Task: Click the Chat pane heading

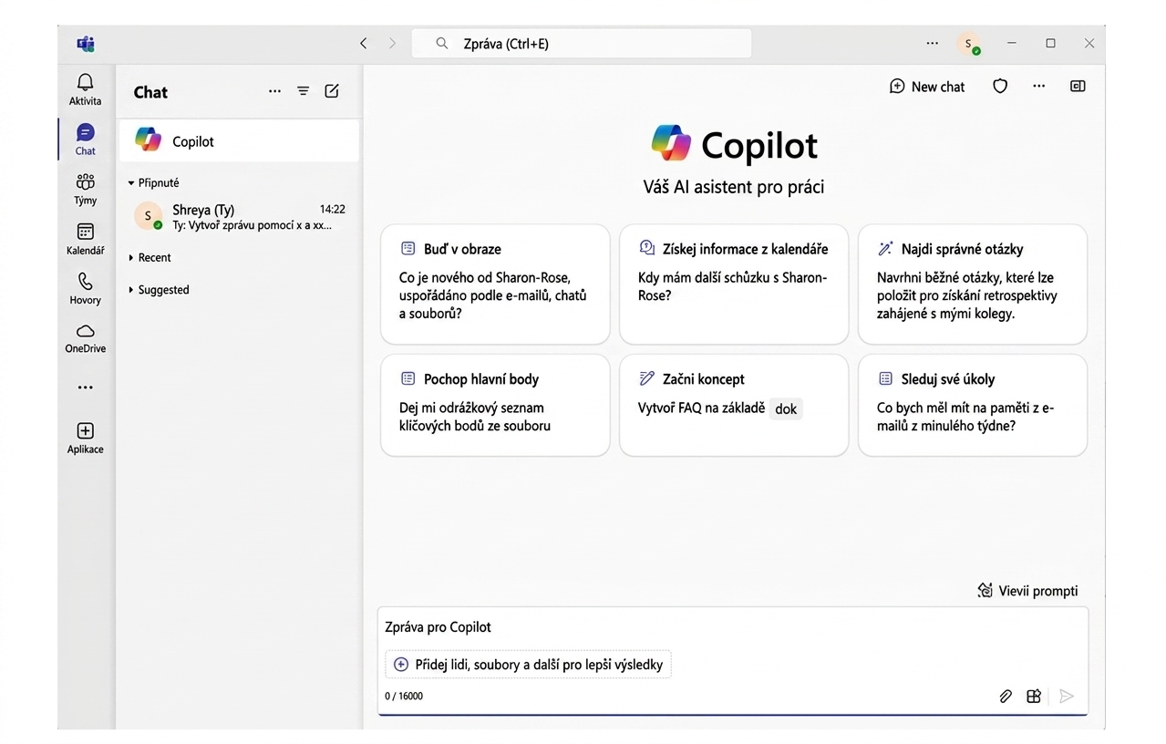Action: 150,92
